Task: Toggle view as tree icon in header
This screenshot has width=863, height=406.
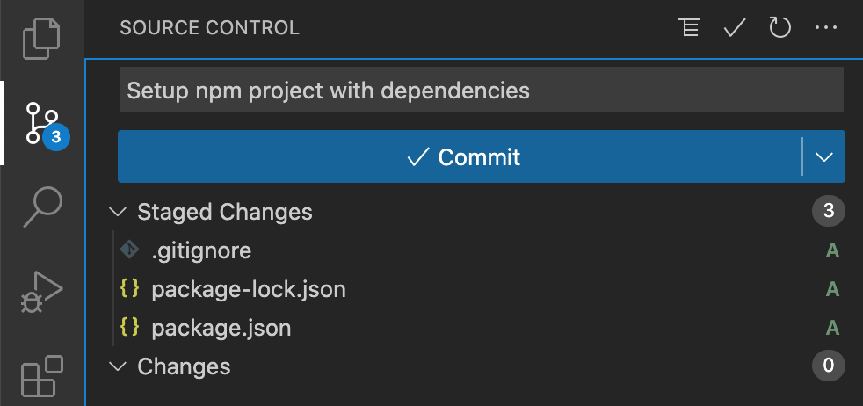Action: (x=688, y=27)
